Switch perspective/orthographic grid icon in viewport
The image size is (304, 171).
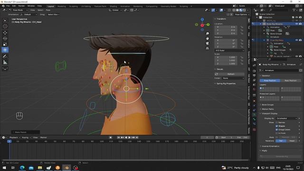coord(208,48)
